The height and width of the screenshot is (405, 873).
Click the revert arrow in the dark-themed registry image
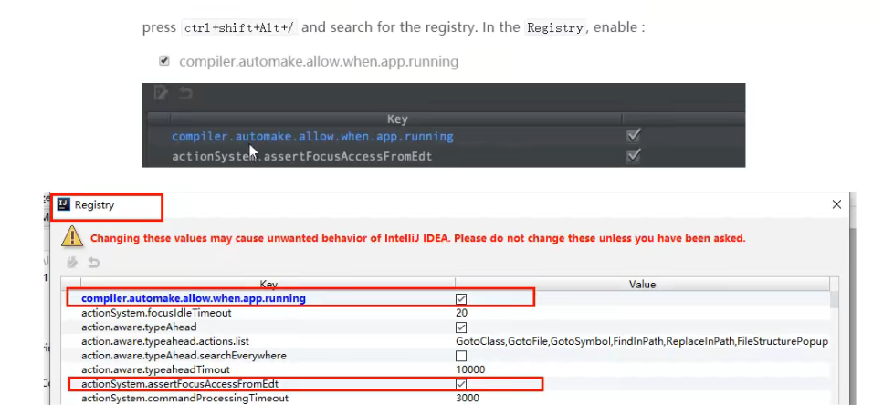point(184,93)
